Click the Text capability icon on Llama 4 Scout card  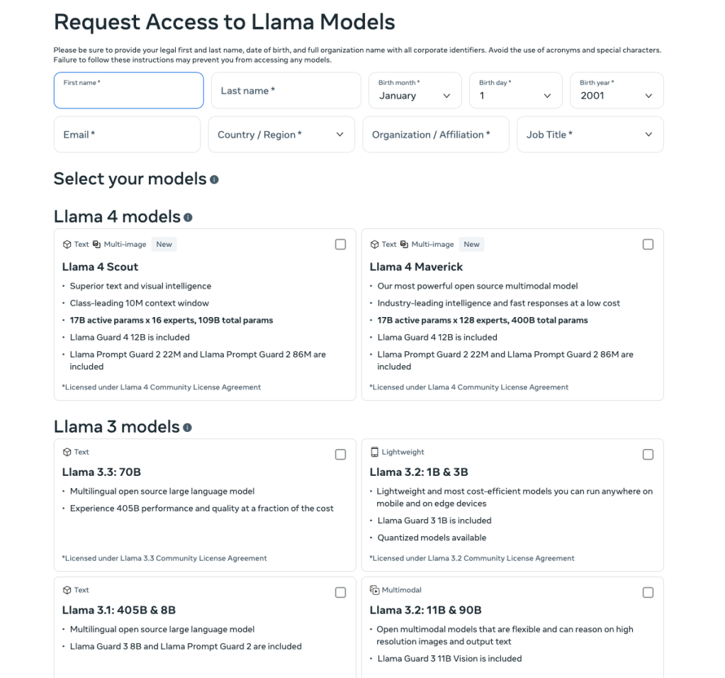pos(67,244)
